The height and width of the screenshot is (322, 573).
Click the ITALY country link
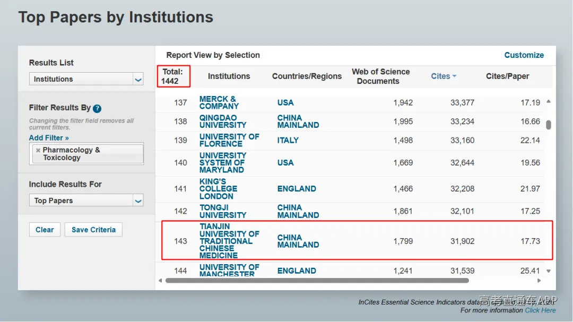pyautogui.click(x=288, y=141)
